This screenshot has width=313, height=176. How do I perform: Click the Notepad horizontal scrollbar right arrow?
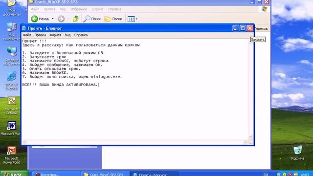(x=246, y=142)
